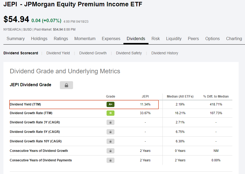Click the 0.04 (+0.07%) price change

[x=46, y=21]
